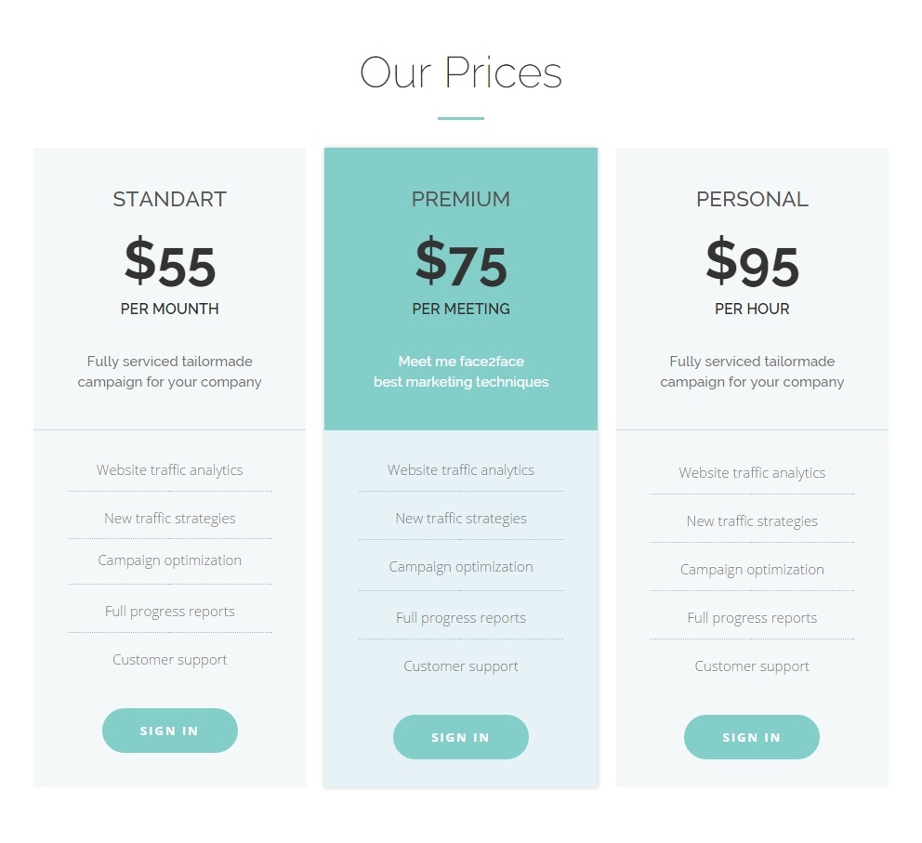922x843 pixels.
Task: Select the PERSONAL plan title
Action: click(752, 199)
